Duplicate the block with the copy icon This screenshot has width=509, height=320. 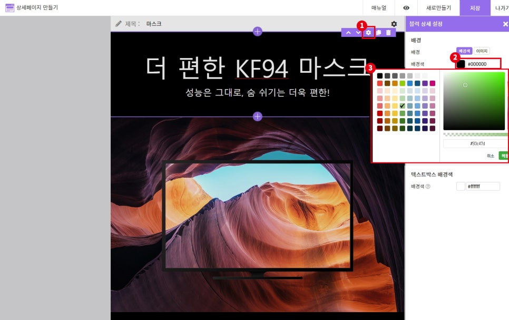(x=378, y=33)
